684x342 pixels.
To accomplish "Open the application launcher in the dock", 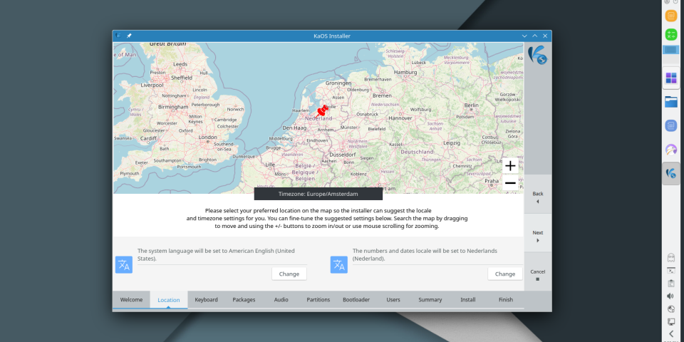I will [x=670, y=78].
